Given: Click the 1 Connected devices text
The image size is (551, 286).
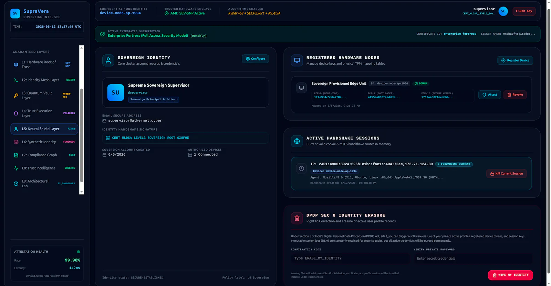Looking at the screenshot, I should tap(206, 155).
